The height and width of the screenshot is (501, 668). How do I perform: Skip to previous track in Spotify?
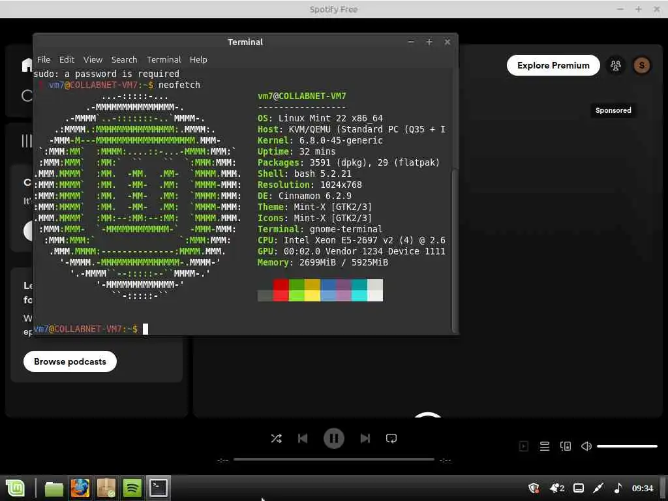tap(303, 438)
